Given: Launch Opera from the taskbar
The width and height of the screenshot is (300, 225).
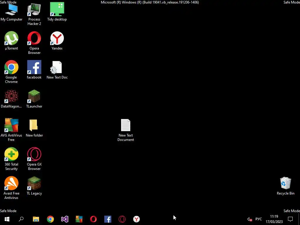Looking at the screenshot, I should pos(93,219).
